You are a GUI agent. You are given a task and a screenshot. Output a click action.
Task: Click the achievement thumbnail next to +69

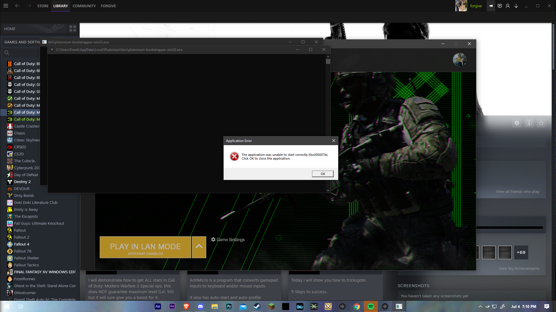pyautogui.click(x=505, y=252)
